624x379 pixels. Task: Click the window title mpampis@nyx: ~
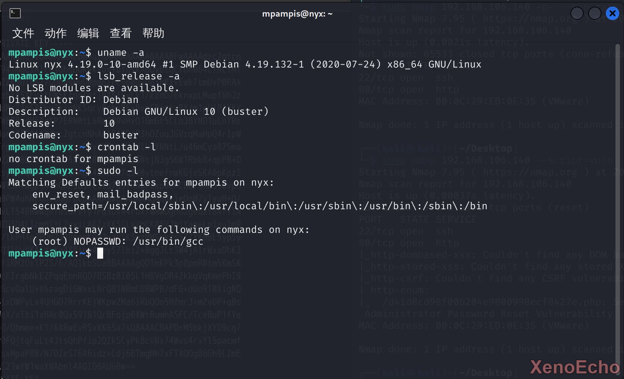tap(297, 14)
